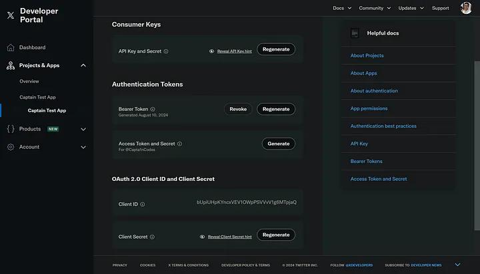Open X Terms & Conditions footer link
This screenshot has width=480, height=274.
tap(188, 265)
